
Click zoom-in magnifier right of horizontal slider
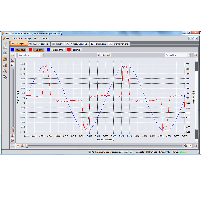pyautogui.click(x=186, y=146)
